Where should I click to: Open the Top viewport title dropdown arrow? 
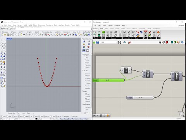pos(11,39)
